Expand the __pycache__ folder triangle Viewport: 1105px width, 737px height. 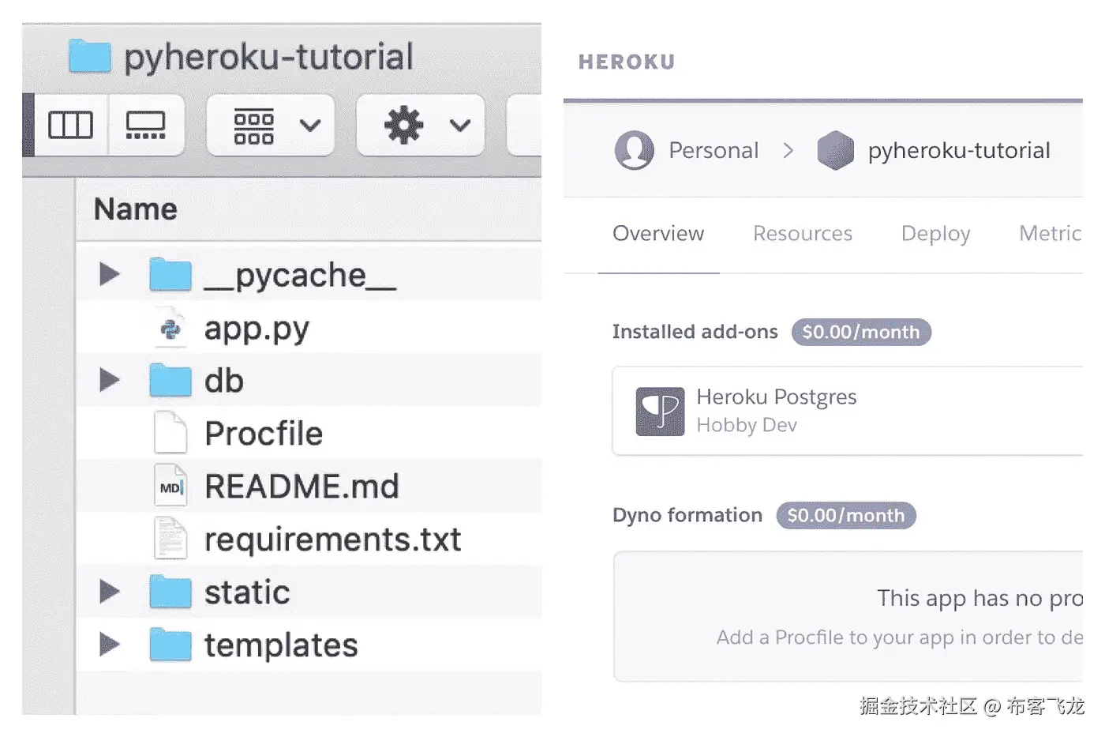click(110, 275)
